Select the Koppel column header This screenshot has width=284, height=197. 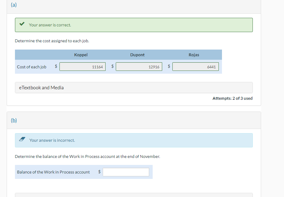(81, 55)
